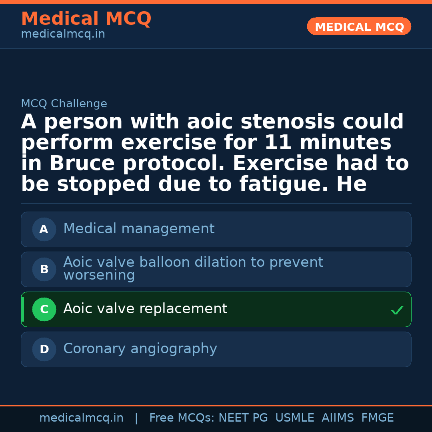Viewport: 432px width, 432px height.
Task: Pick the Aoic valve replacement answer
Action: (x=145, y=309)
